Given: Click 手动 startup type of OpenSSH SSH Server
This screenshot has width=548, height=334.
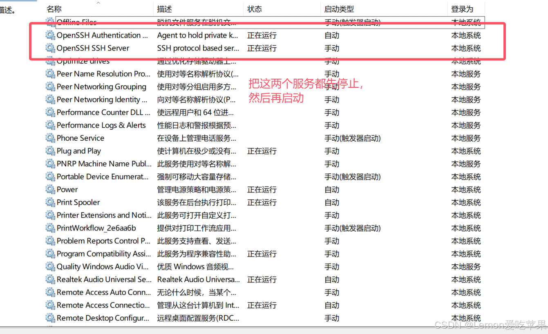Looking at the screenshot, I should [332, 48].
